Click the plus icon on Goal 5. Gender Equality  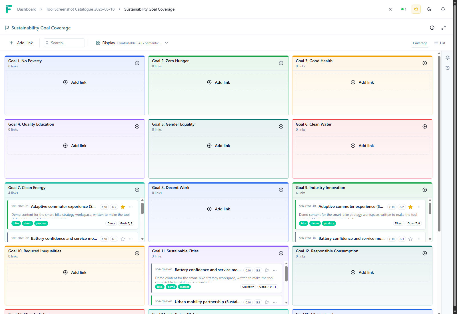point(281,126)
